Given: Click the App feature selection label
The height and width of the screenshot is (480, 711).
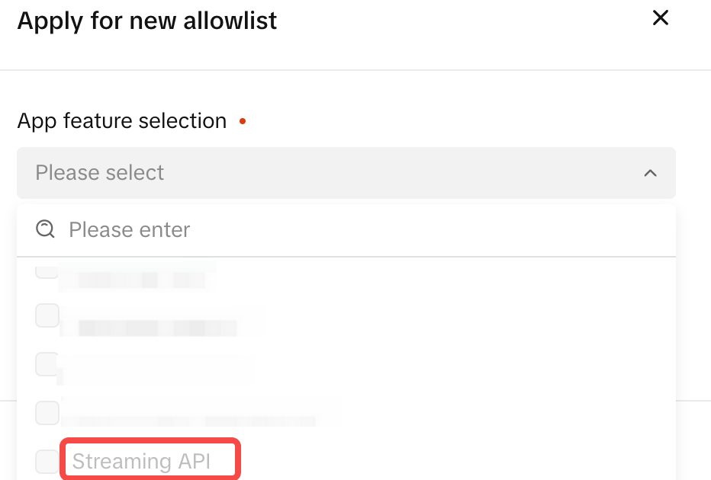Looking at the screenshot, I should coord(121,121).
